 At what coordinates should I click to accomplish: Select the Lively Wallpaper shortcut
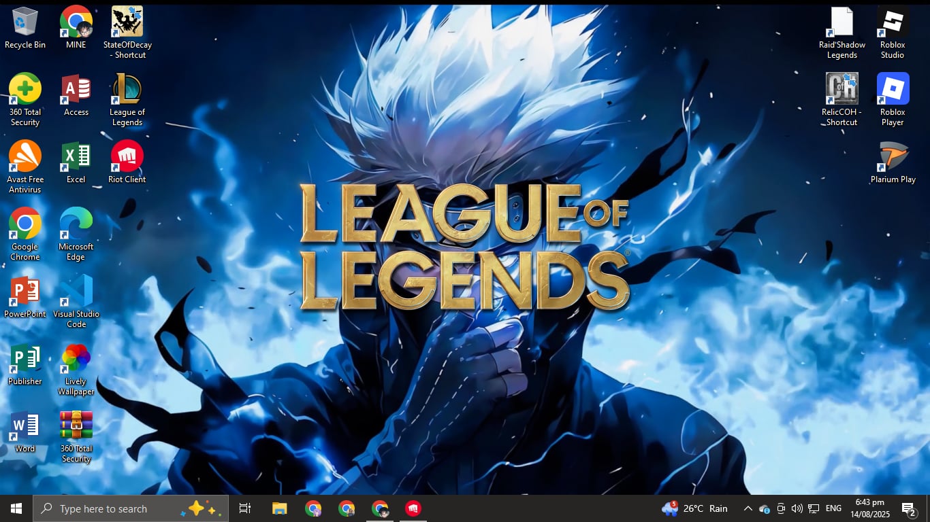76,369
